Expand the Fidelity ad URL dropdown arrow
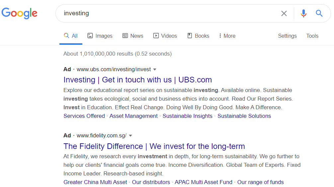The width and height of the screenshot is (334, 187). click(x=130, y=136)
